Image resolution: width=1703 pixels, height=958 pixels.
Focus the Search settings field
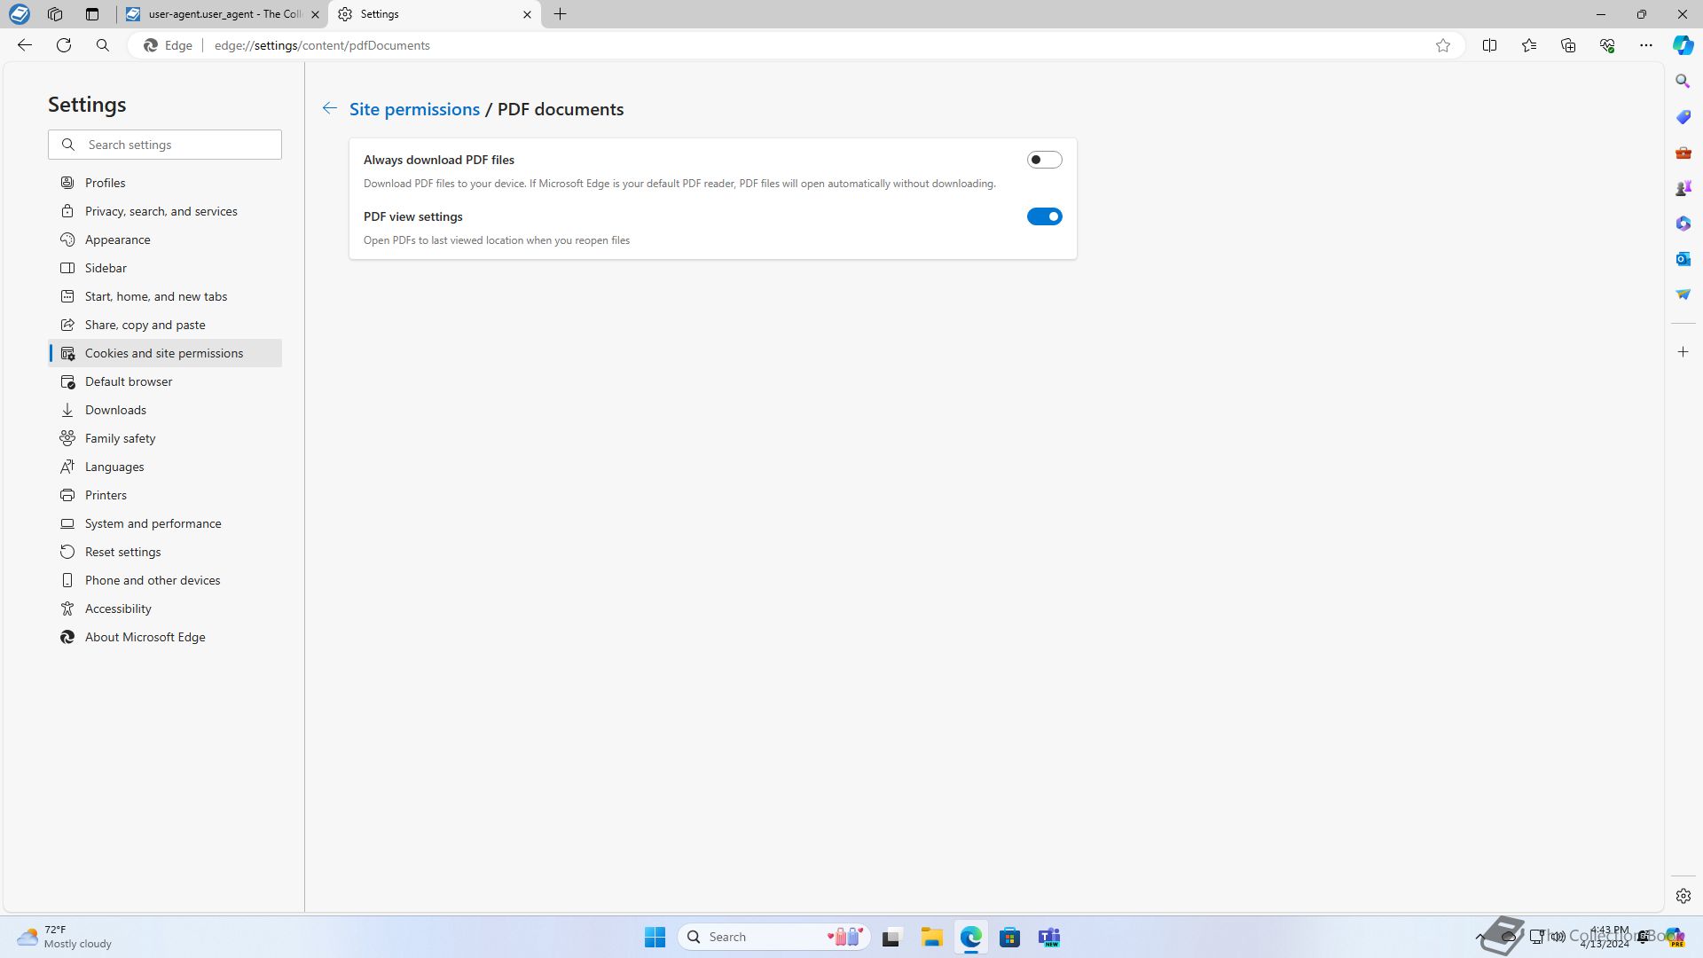click(x=165, y=145)
